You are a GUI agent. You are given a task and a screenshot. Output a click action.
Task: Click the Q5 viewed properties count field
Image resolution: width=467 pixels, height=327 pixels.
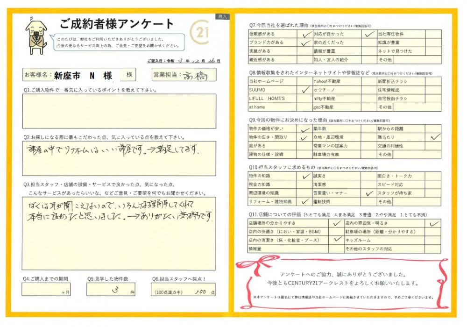(110, 290)
